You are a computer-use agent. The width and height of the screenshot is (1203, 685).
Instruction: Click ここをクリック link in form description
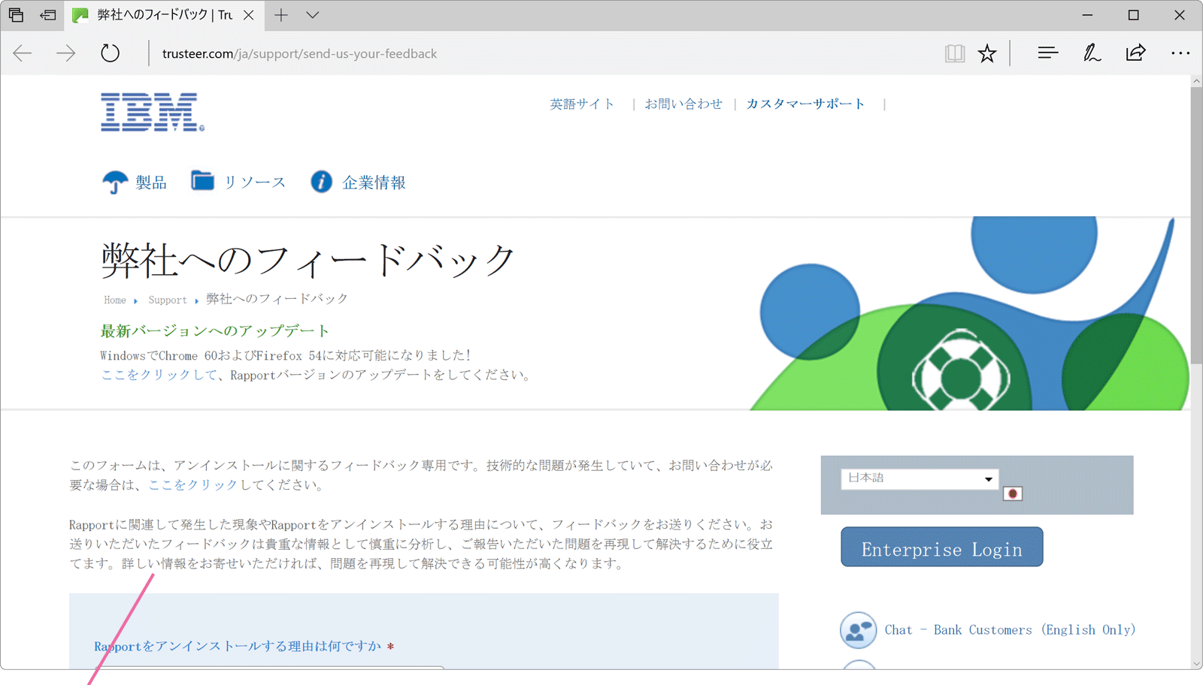click(x=192, y=484)
